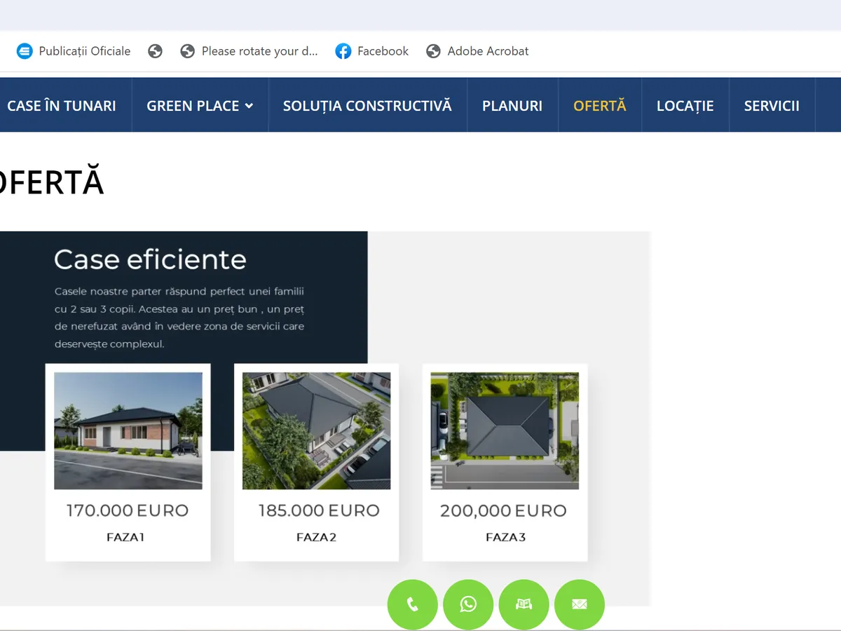Open the Publicații Oficiale bookmark
Image resolution: width=841 pixels, height=631 pixels.
click(x=74, y=51)
